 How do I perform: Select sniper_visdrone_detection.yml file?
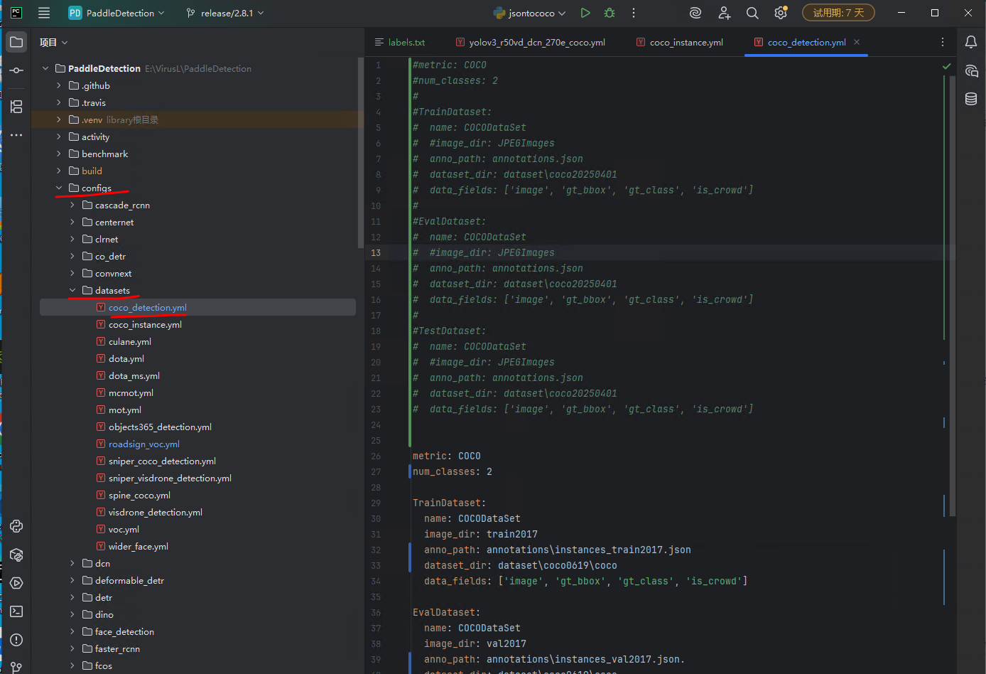pyautogui.click(x=170, y=478)
